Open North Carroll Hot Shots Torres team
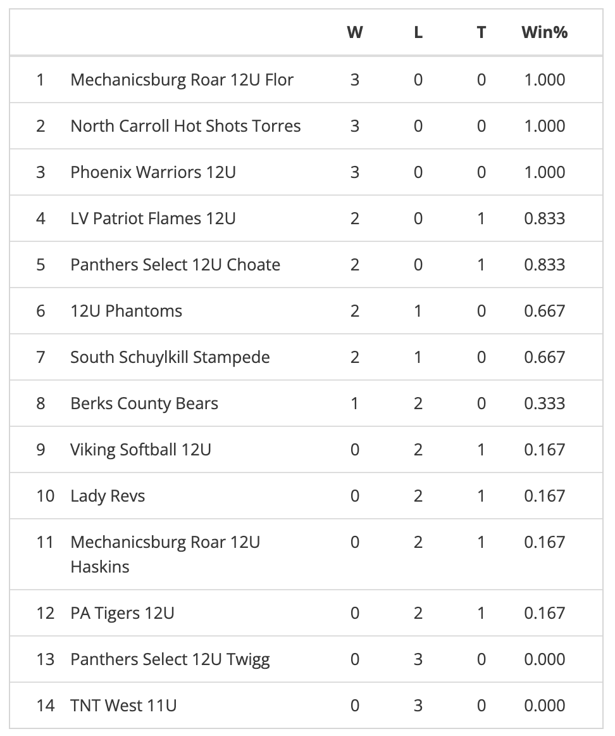 [x=185, y=126]
